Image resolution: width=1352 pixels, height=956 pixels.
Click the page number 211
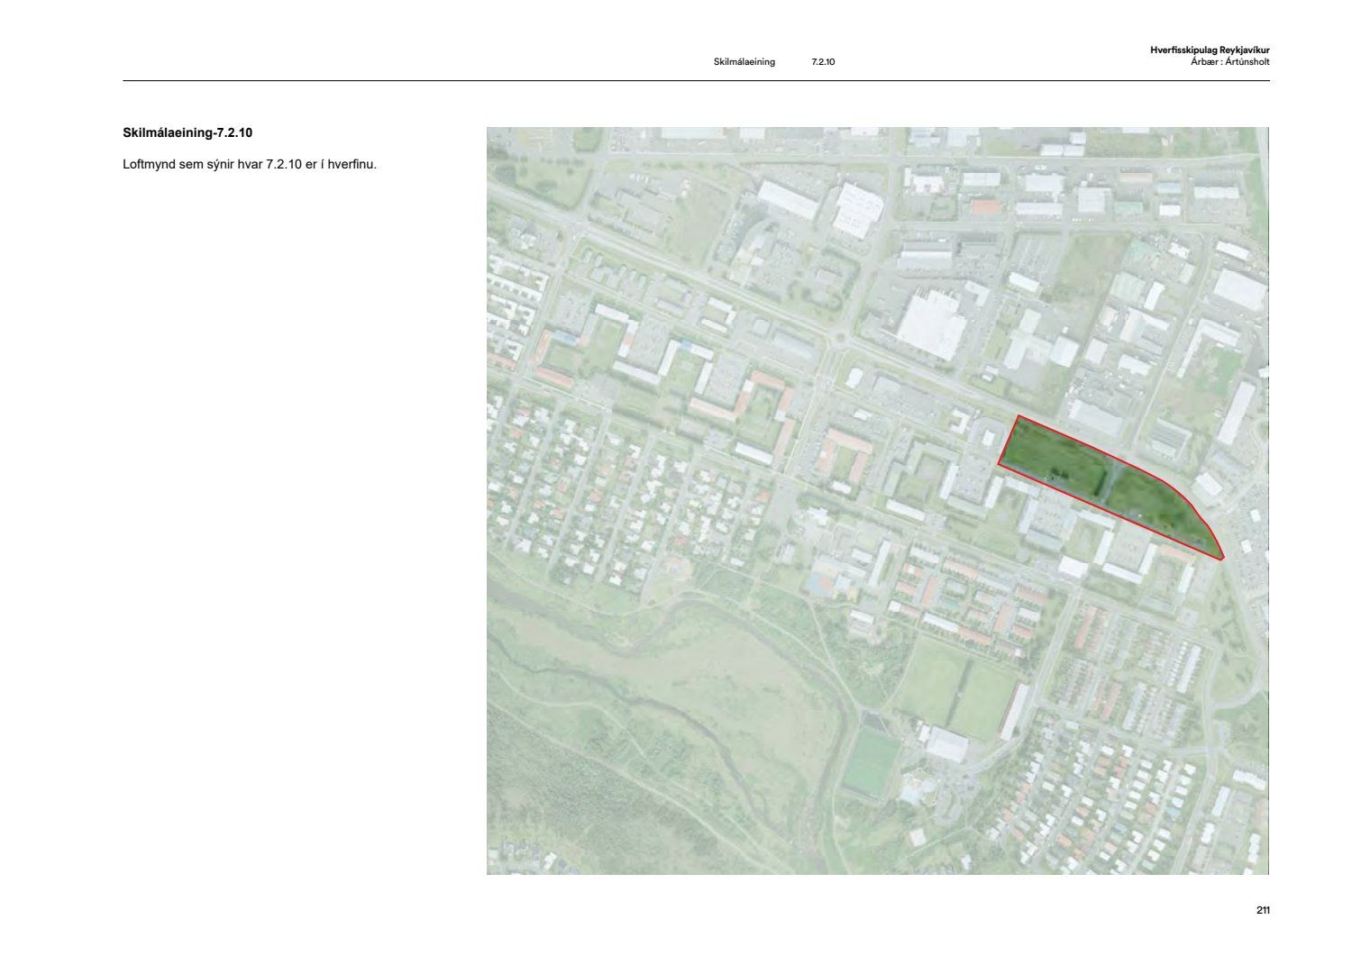(x=1262, y=911)
